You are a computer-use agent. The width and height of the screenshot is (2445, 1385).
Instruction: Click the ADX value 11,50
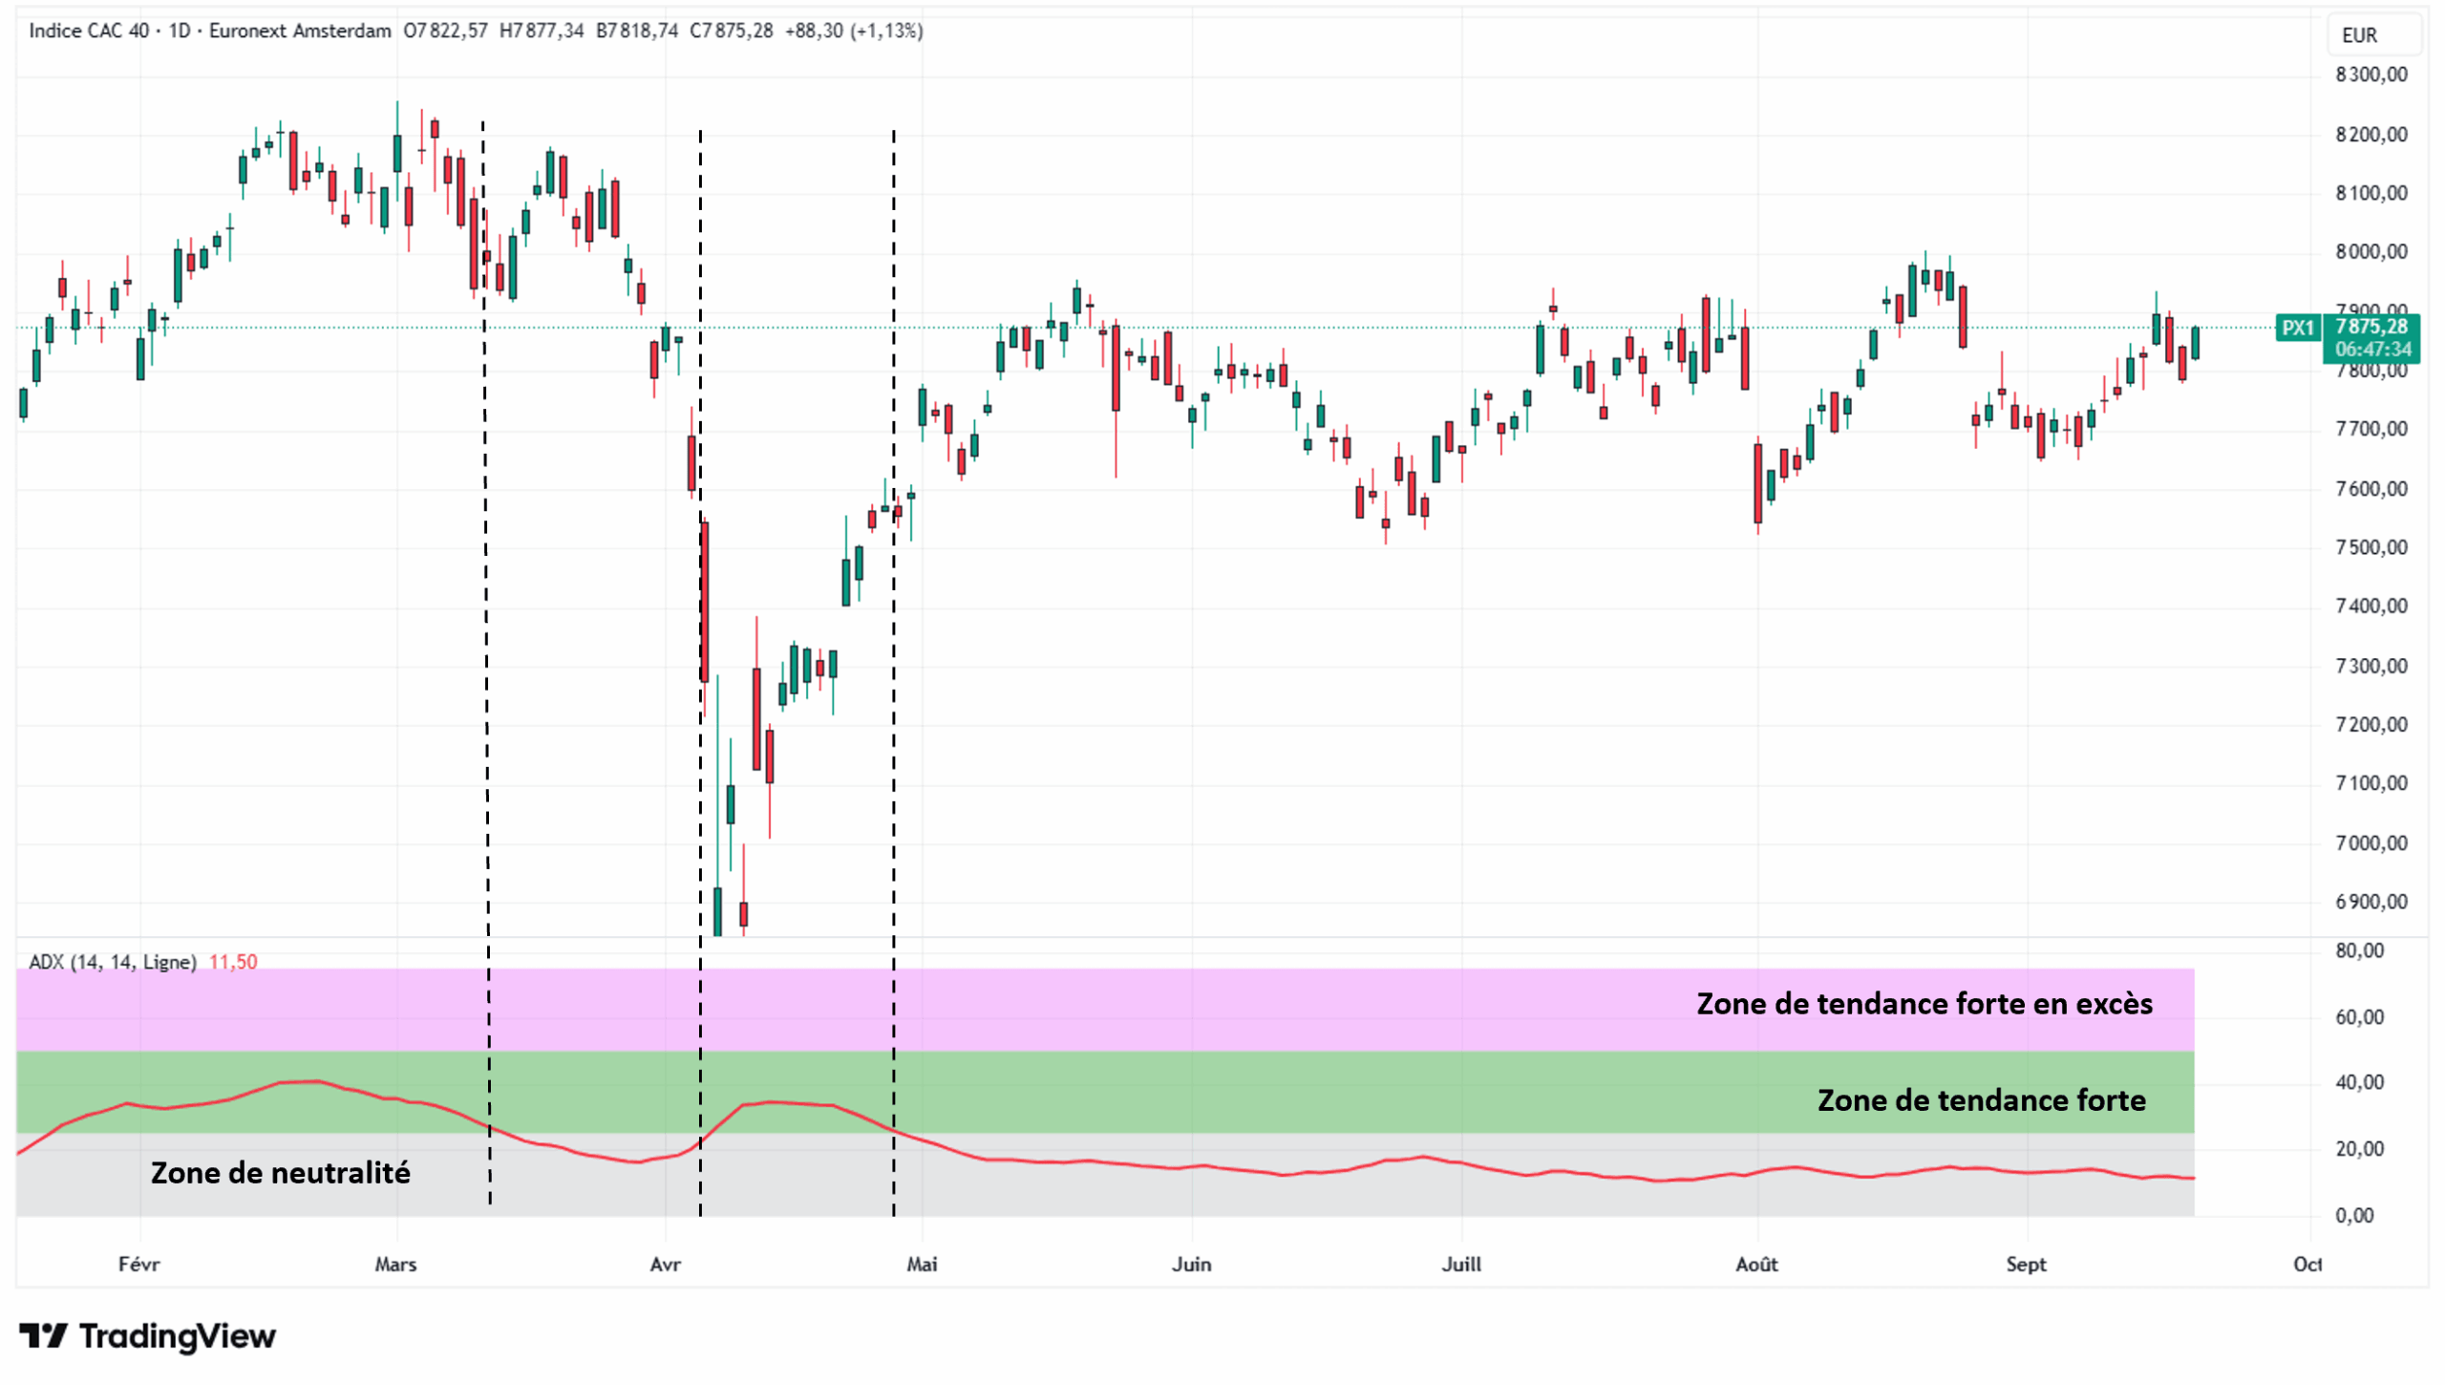(x=233, y=961)
